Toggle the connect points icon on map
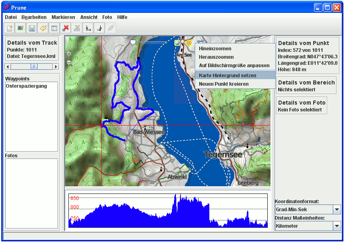This screenshot has width=345, height=243. pyautogui.click(x=200, y=41)
